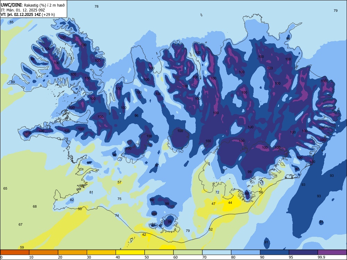This screenshot has height=260, width=347.
Task: Click the humidity value '57' on the map
Action: [x=119, y=182]
